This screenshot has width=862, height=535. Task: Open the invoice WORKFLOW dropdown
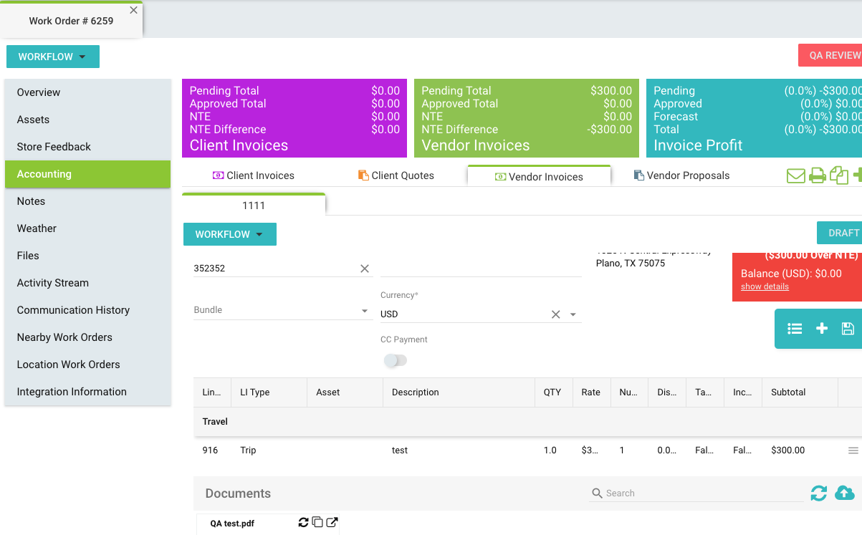point(229,234)
